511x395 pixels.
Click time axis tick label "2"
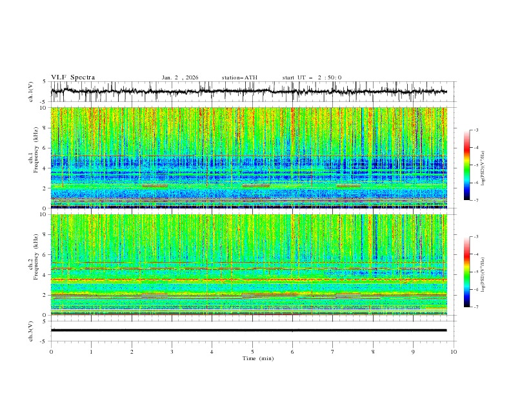[x=132, y=352]
